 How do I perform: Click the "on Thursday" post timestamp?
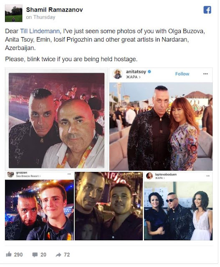point(40,17)
